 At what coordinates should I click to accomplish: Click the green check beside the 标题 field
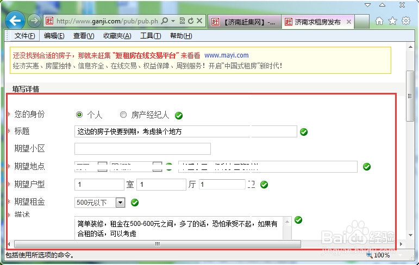click(x=304, y=132)
